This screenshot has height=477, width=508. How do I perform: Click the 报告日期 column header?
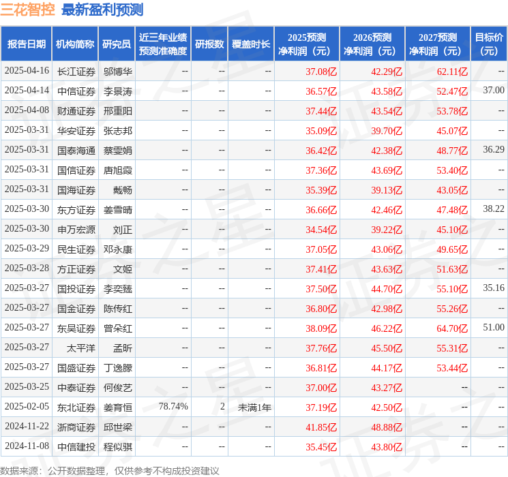[x=26, y=44]
